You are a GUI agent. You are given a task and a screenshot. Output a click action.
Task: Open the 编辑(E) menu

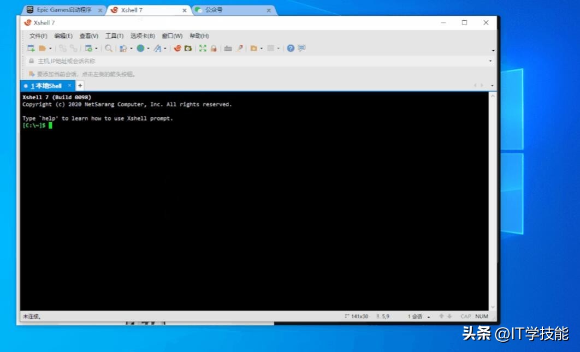click(63, 36)
